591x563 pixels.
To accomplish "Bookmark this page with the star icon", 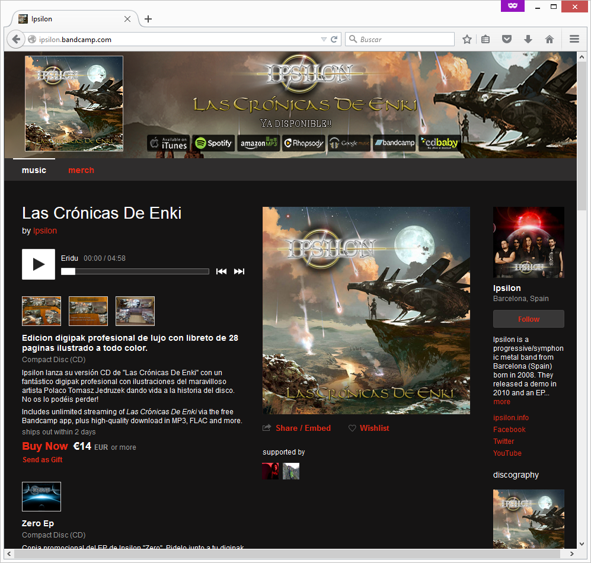I will tap(467, 39).
